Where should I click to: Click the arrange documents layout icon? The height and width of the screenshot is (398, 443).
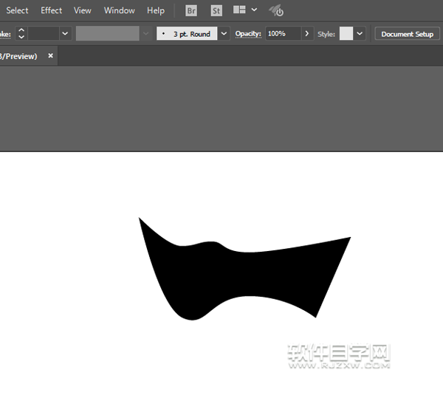coord(239,10)
